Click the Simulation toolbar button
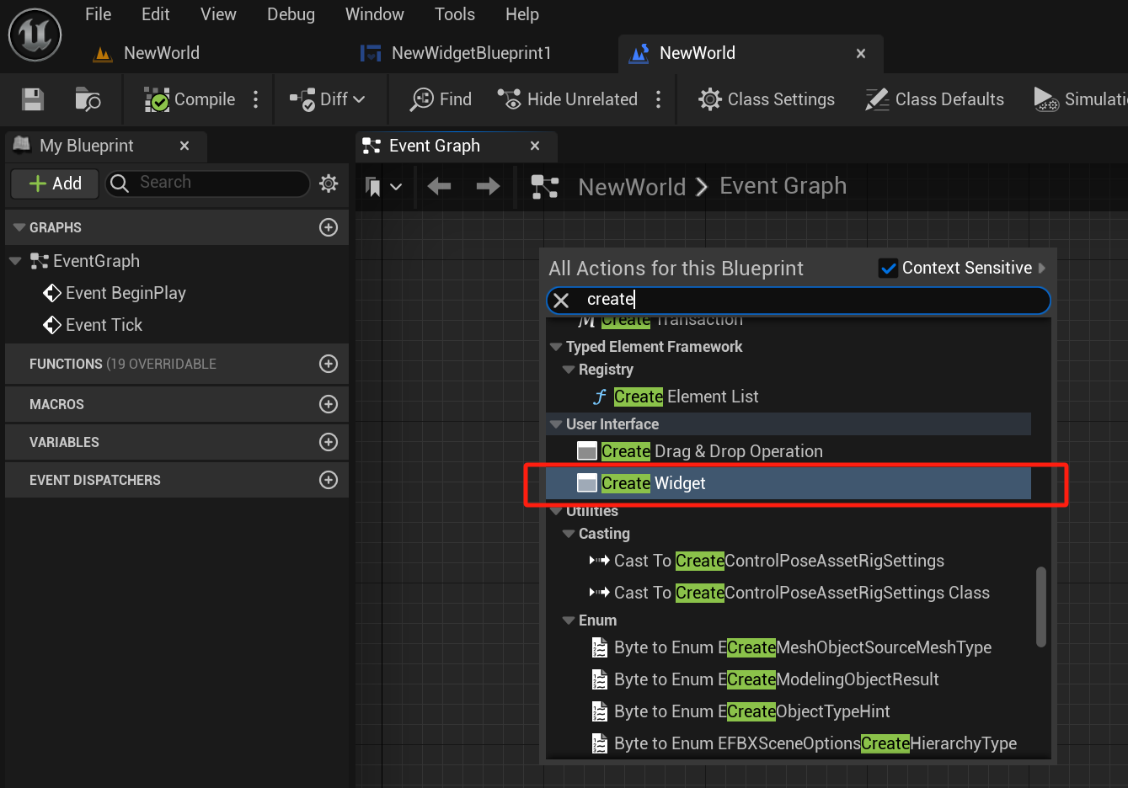The image size is (1128, 788). point(1080,99)
